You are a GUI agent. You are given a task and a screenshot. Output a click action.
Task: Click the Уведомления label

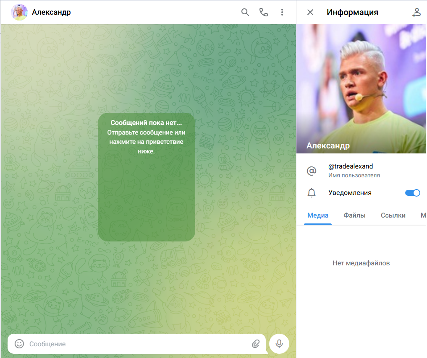click(350, 193)
